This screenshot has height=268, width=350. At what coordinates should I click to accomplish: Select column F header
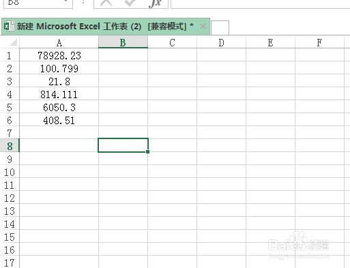tap(319, 42)
